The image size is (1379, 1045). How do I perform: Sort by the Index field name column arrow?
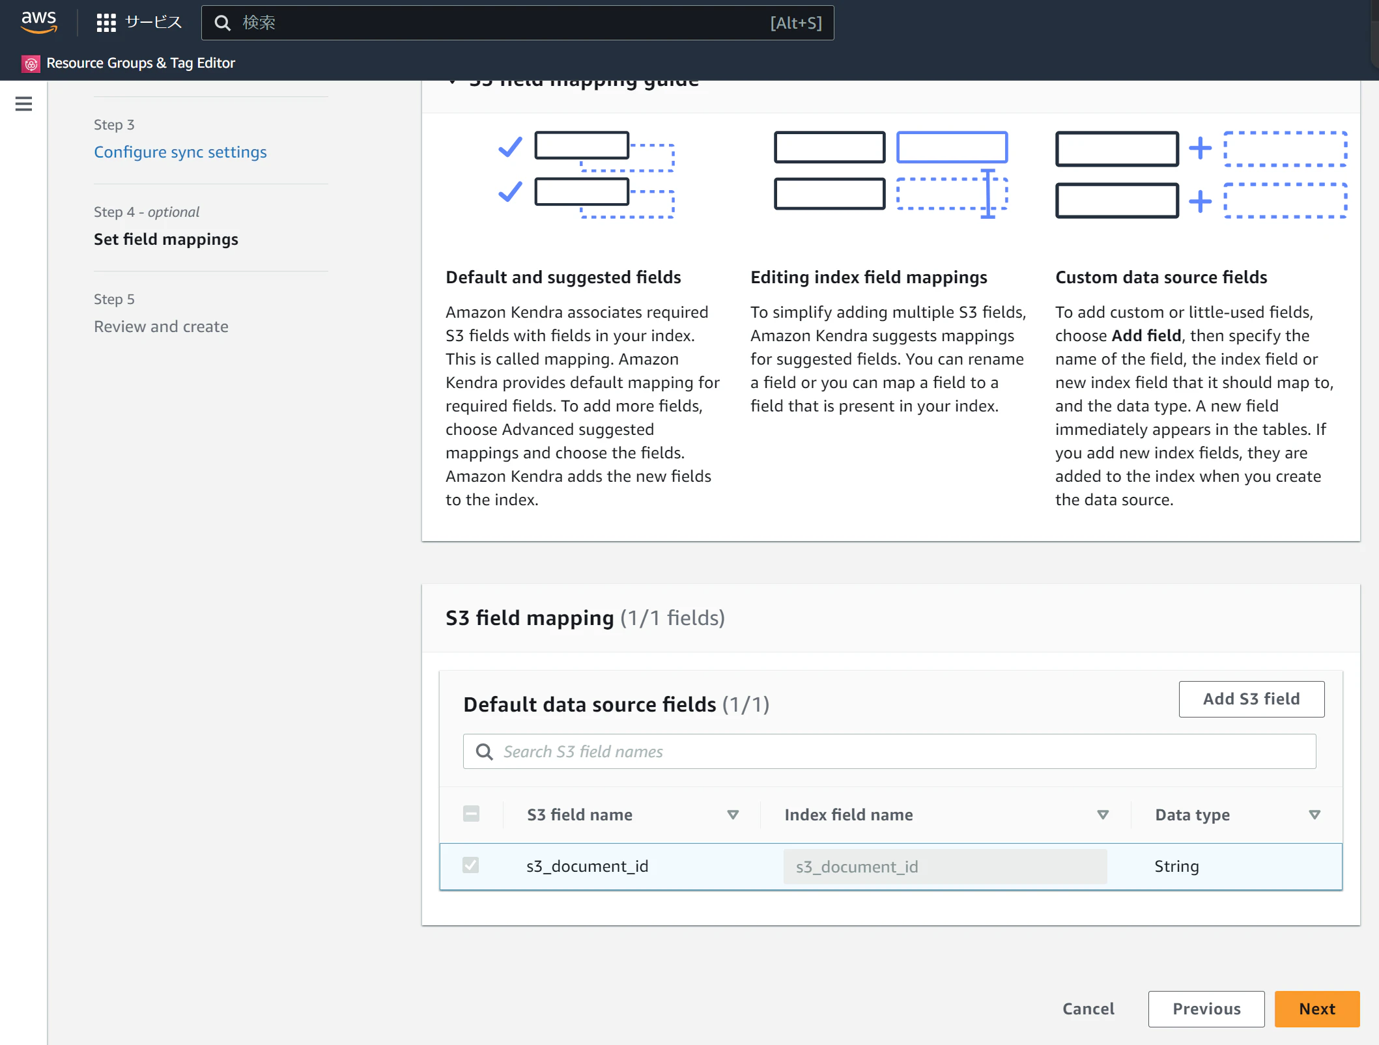coord(1103,815)
